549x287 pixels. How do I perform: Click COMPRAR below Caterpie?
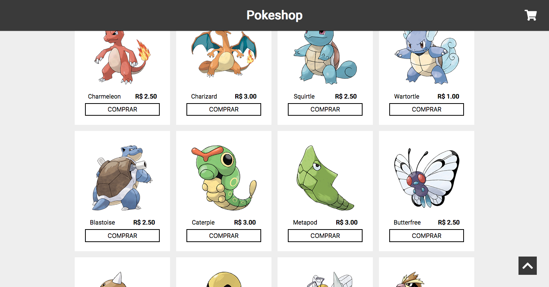pos(224,236)
